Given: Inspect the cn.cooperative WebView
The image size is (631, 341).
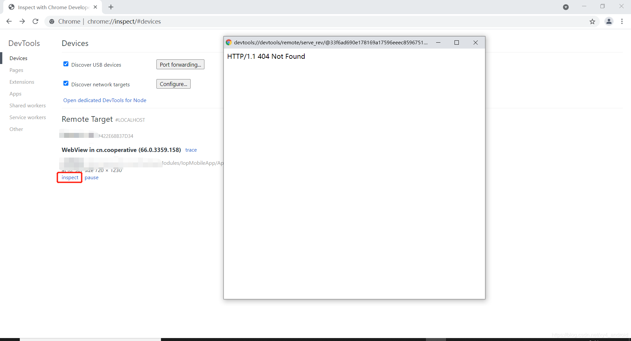Looking at the screenshot, I should tap(69, 177).
